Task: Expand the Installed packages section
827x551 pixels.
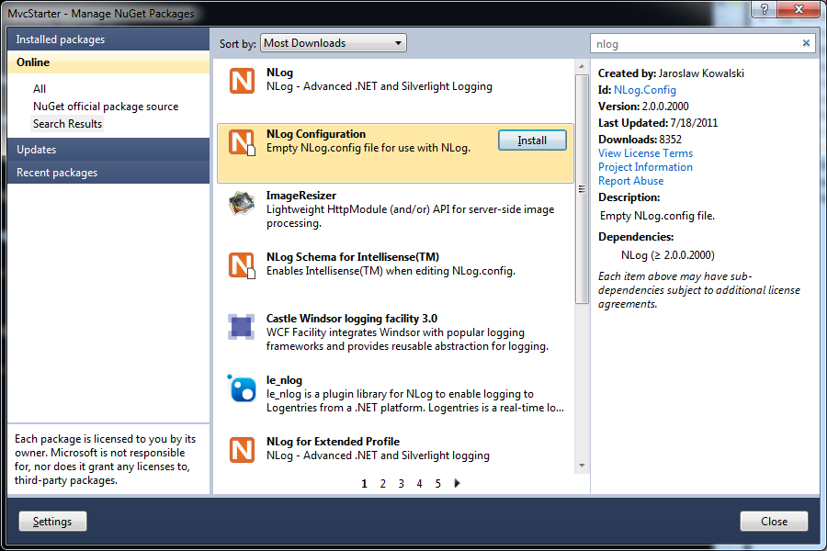Action: click(x=108, y=39)
